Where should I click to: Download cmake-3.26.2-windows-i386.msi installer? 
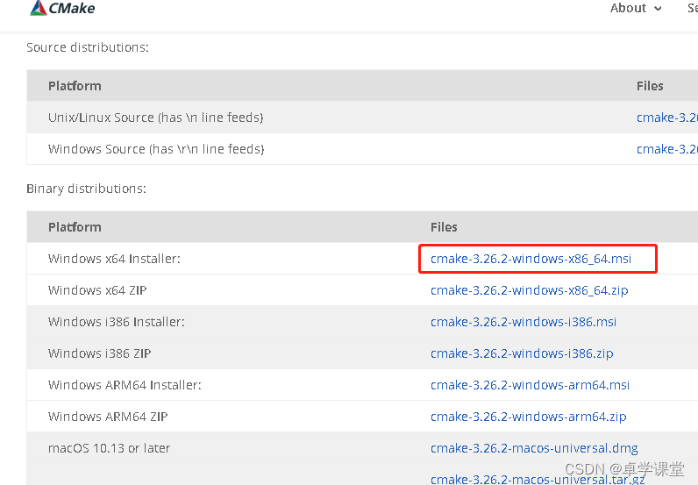[x=523, y=322]
